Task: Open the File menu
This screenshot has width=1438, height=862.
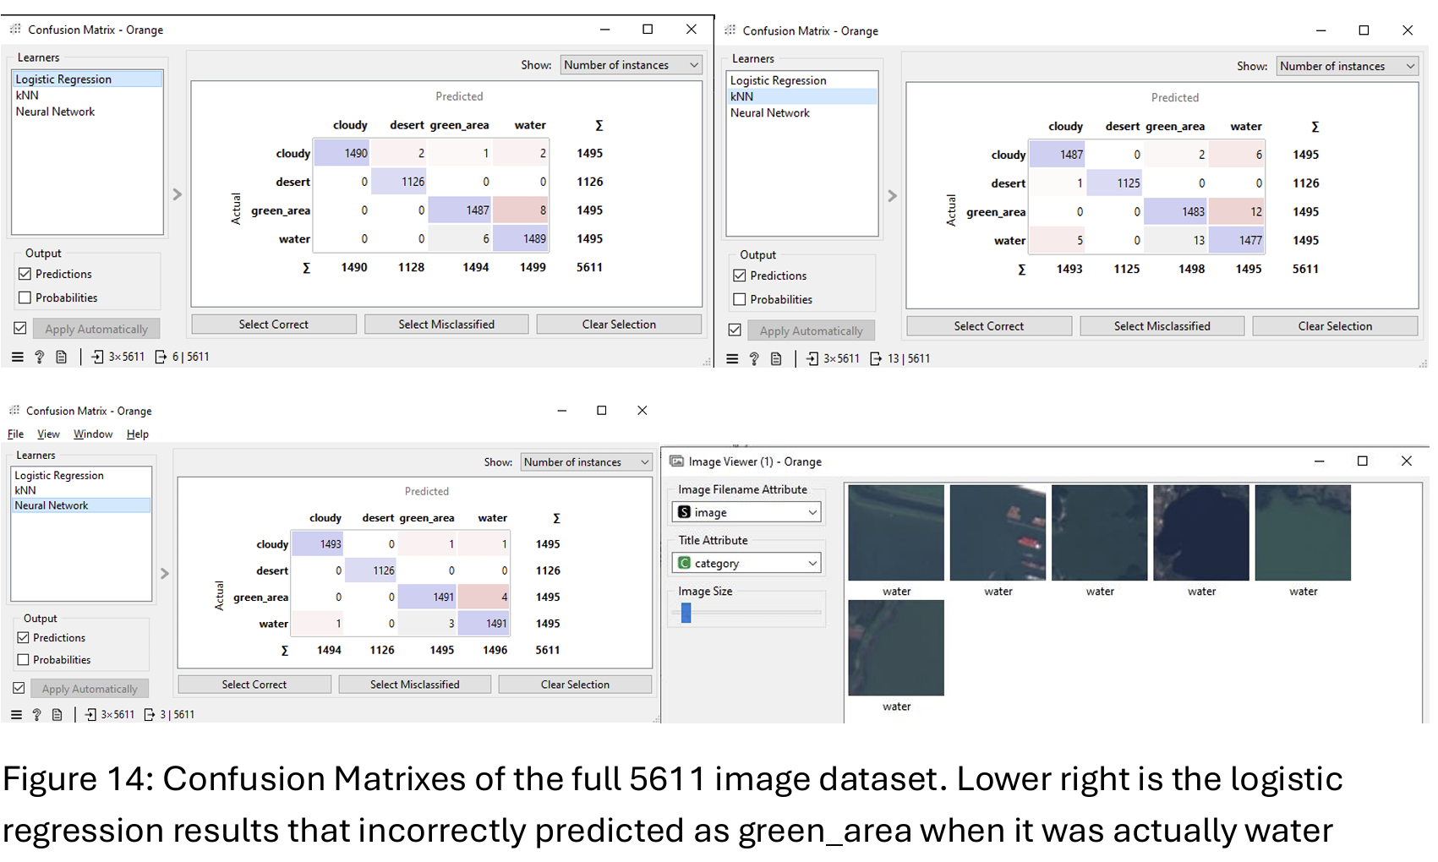Action: coord(14,434)
